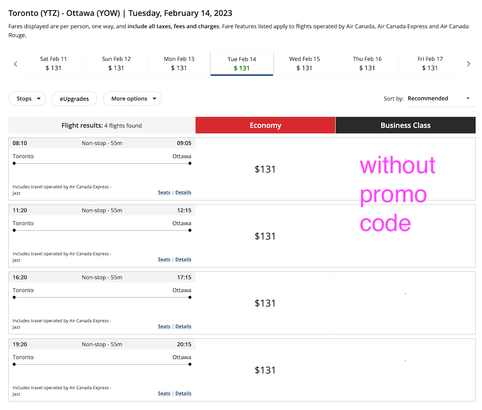Click the eUpgrades filter button

(x=74, y=99)
